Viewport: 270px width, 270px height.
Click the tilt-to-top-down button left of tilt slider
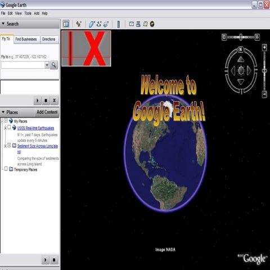click(x=224, y=37)
